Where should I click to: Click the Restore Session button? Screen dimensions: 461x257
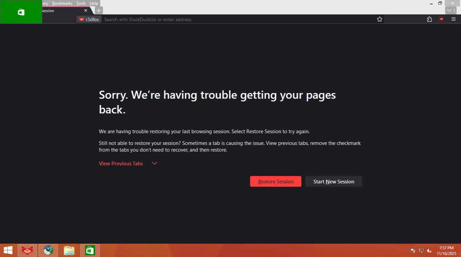(276, 181)
